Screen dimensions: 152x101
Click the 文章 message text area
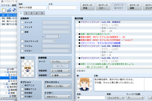tap(123, 84)
